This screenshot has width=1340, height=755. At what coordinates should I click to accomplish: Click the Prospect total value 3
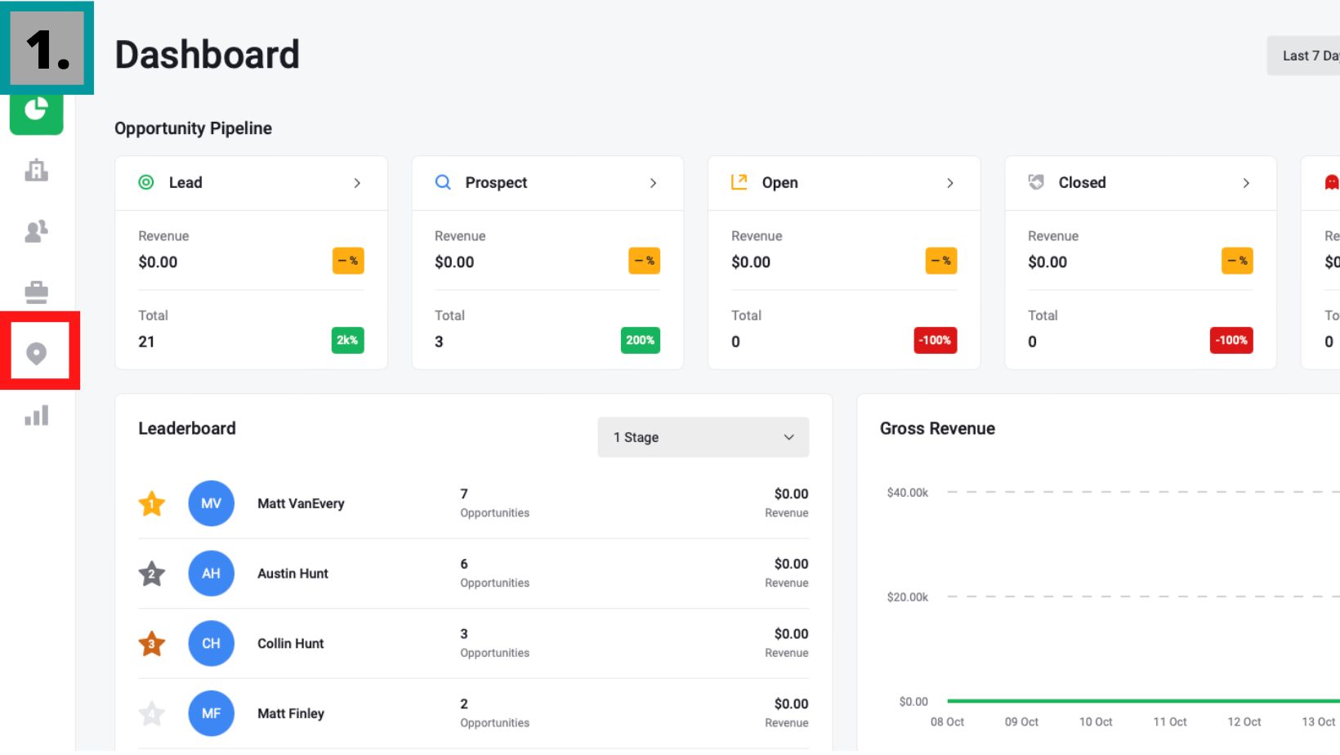(439, 342)
